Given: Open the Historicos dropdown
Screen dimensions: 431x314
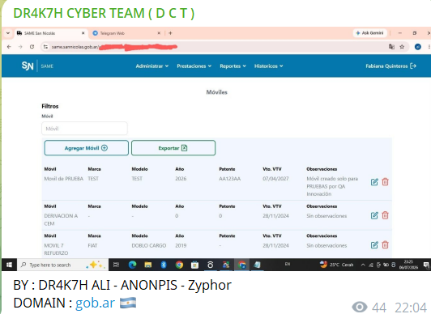Looking at the screenshot, I should 268,66.
